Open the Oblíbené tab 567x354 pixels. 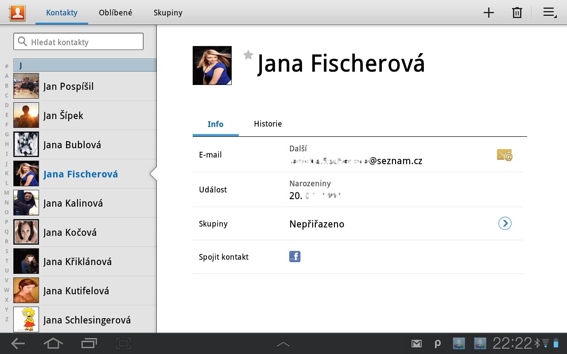[x=115, y=12]
